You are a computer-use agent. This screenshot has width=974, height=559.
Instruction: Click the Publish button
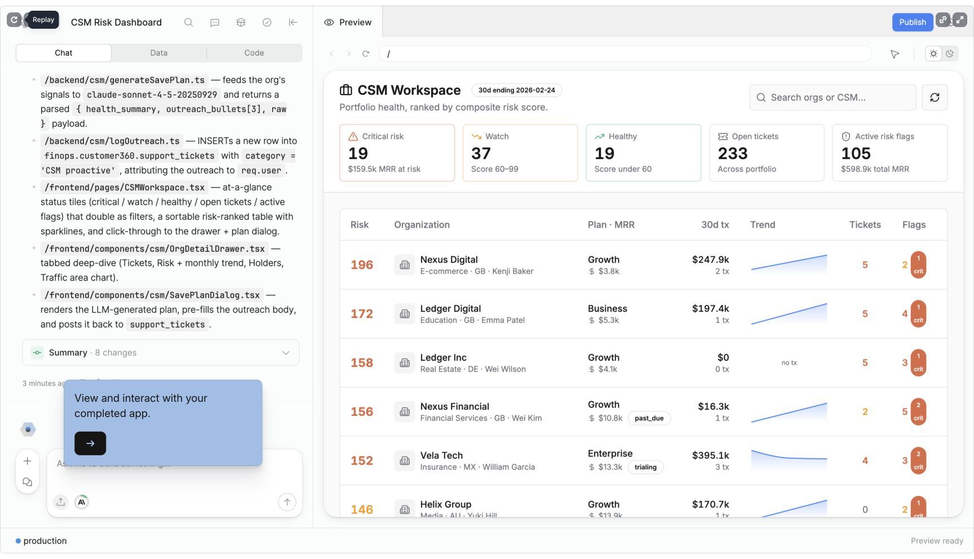click(x=912, y=22)
